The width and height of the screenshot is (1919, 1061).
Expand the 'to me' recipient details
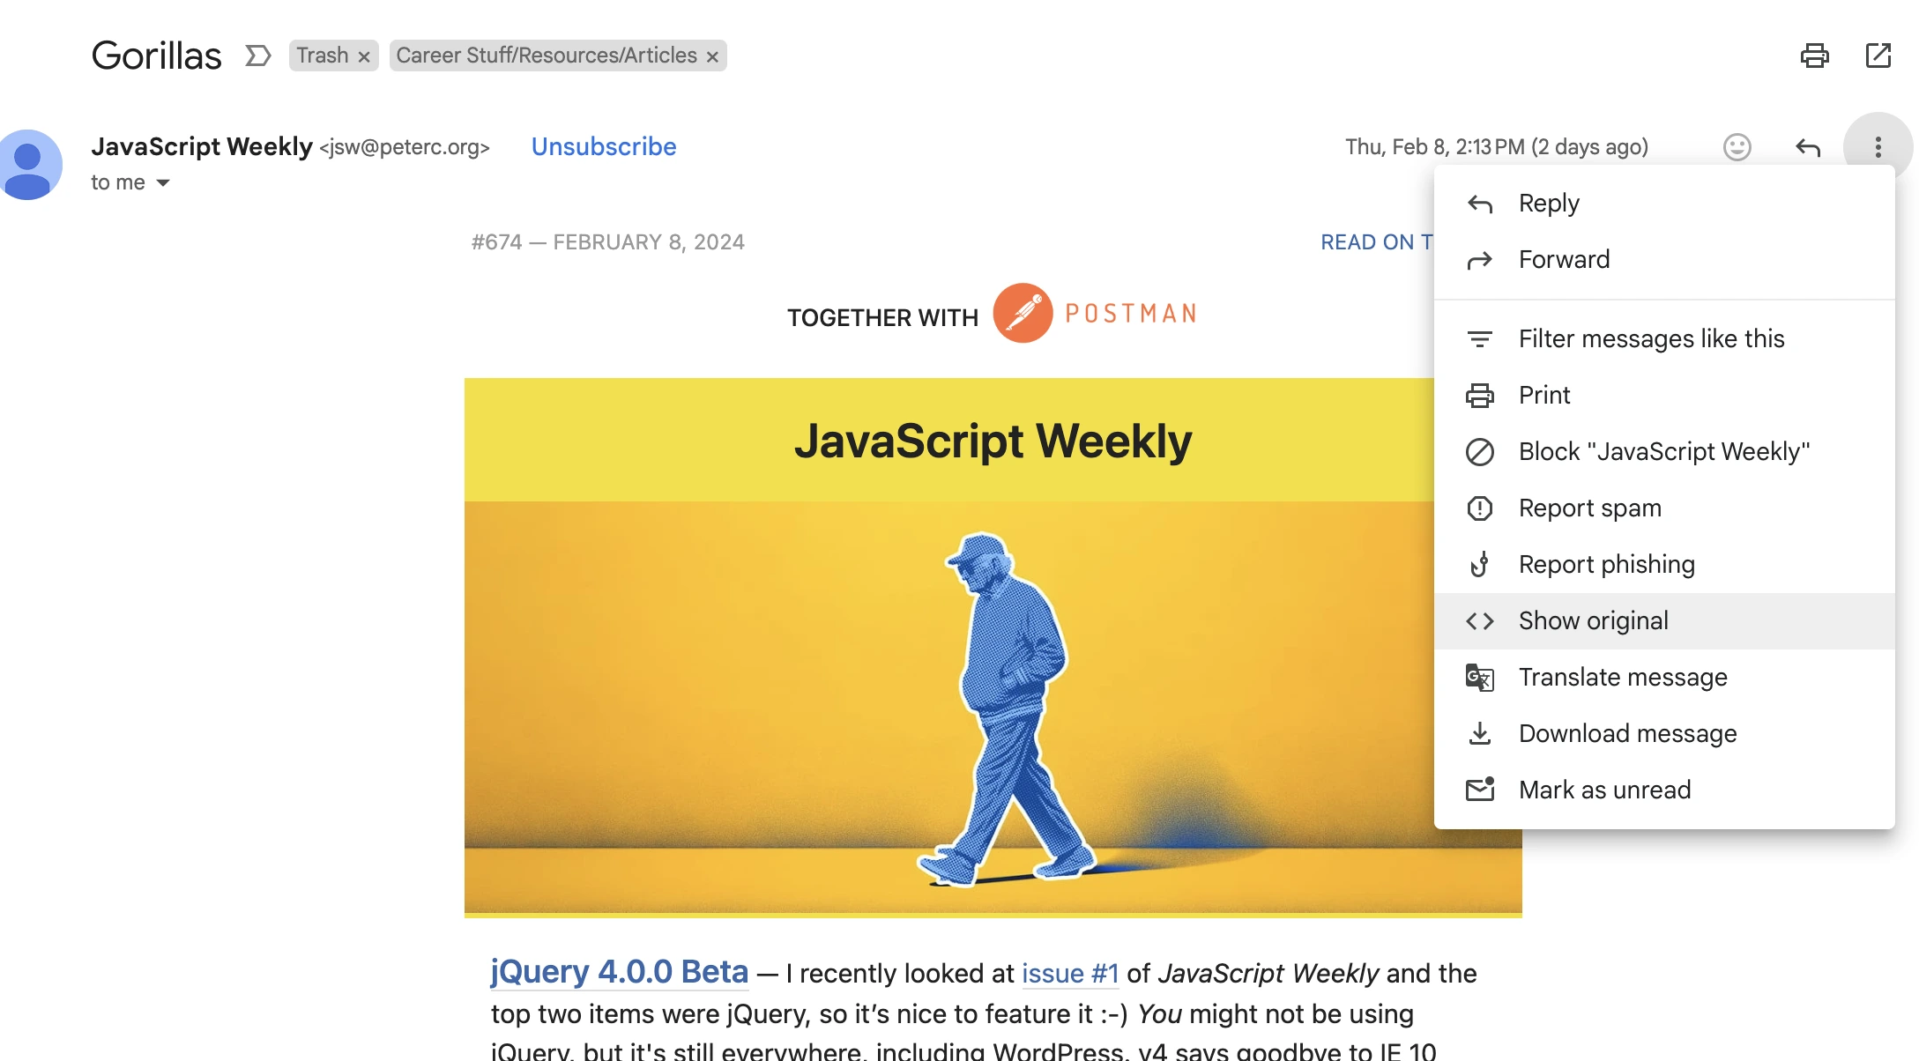163,183
